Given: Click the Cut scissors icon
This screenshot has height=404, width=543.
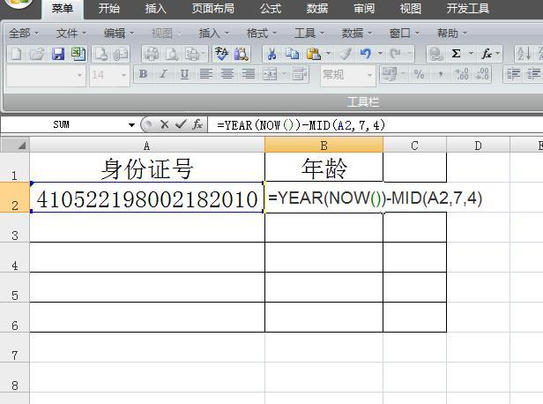Looking at the screenshot, I should click(271, 54).
